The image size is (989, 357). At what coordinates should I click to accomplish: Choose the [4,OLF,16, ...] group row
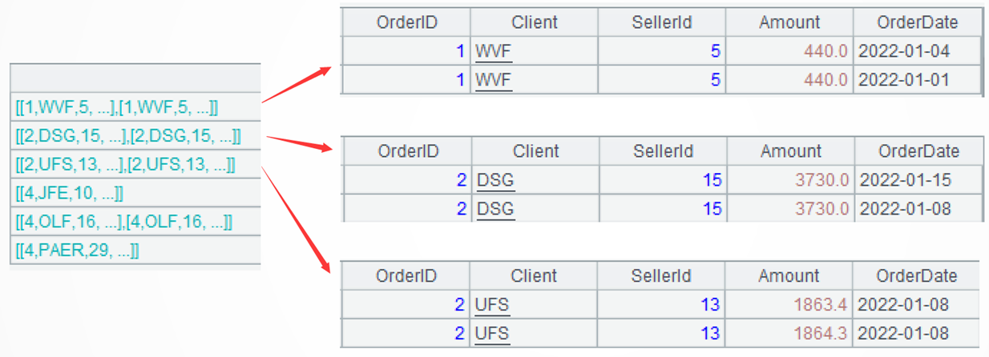(124, 222)
